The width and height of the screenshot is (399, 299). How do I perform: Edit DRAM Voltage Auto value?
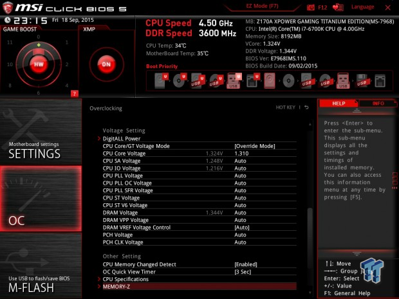[240, 212]
